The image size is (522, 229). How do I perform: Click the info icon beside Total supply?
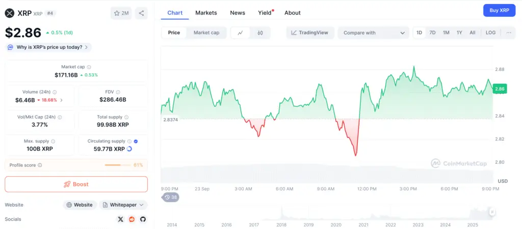126,118
